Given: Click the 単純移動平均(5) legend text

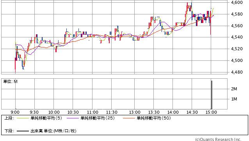Looking at the screenshot, I should click(x=46, y=118).
